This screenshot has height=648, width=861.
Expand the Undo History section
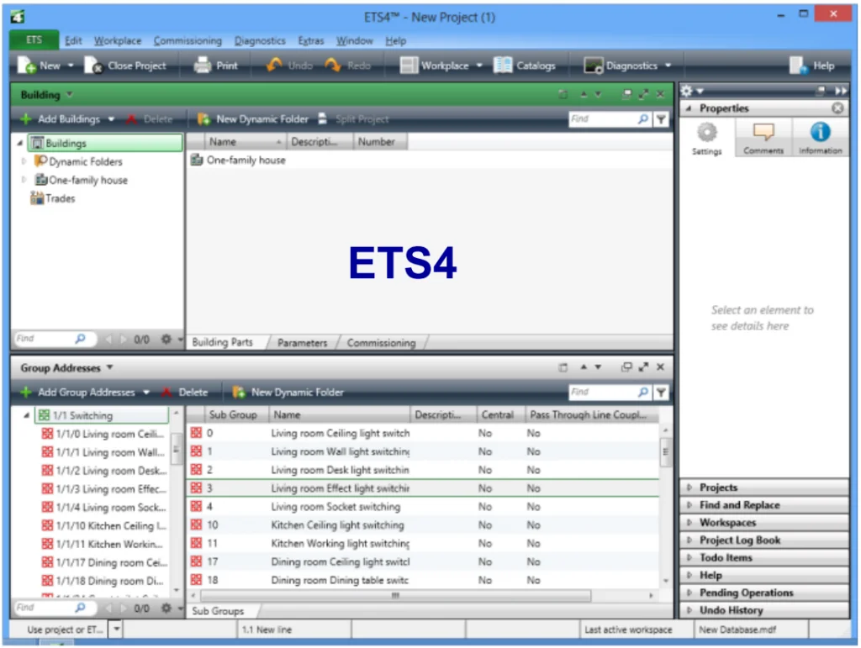click(x=763, y=610)
